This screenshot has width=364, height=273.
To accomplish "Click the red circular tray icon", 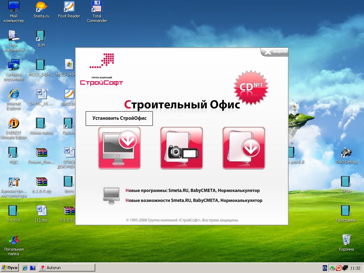I will (x=339, y=268).
